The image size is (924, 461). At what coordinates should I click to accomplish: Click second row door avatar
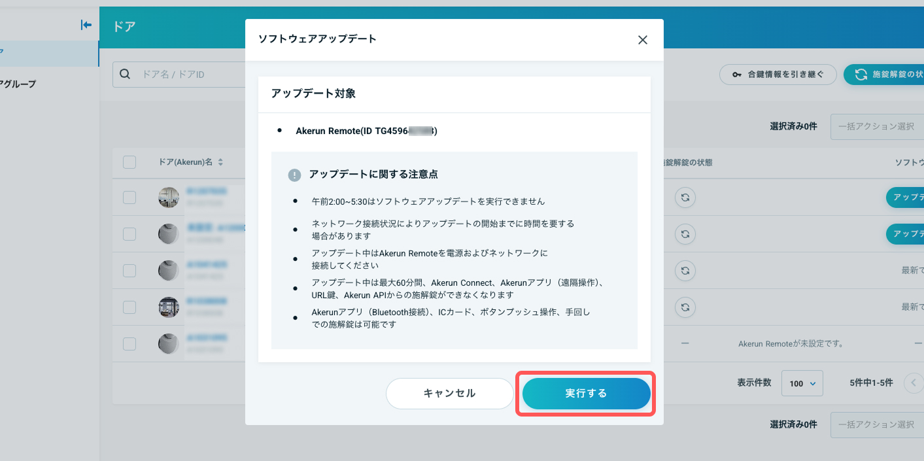coord(169,234)
